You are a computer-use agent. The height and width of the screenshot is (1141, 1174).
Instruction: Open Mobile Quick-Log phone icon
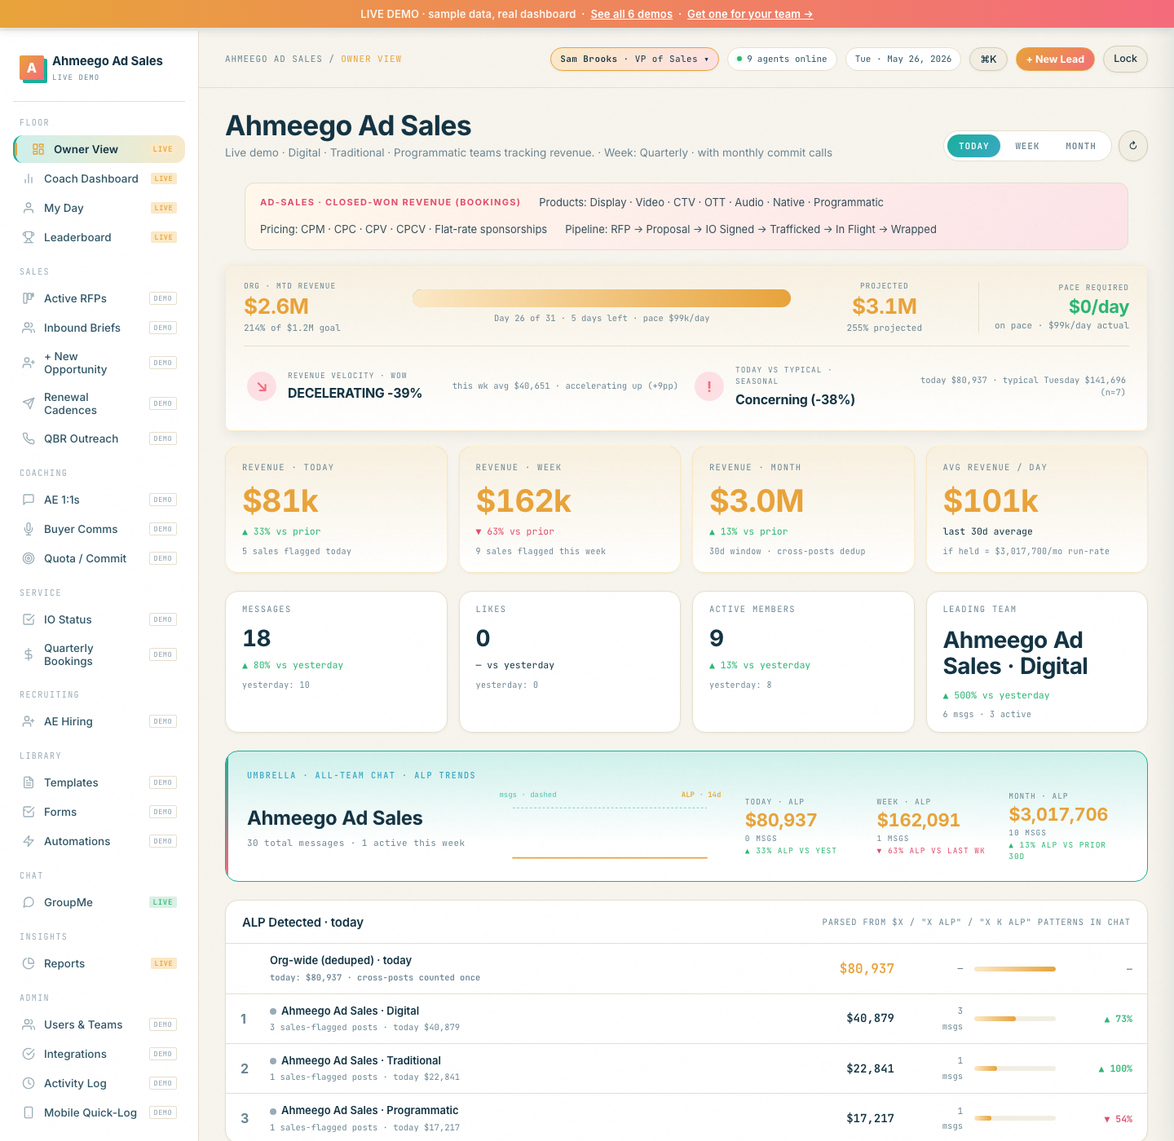(29, 1112)
